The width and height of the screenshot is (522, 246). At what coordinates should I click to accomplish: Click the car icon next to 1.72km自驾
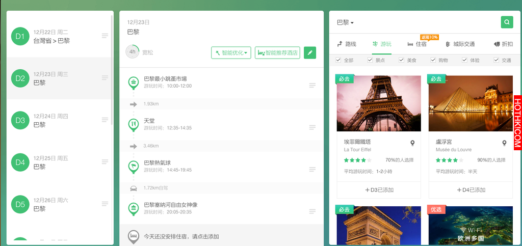pos(134,188)
